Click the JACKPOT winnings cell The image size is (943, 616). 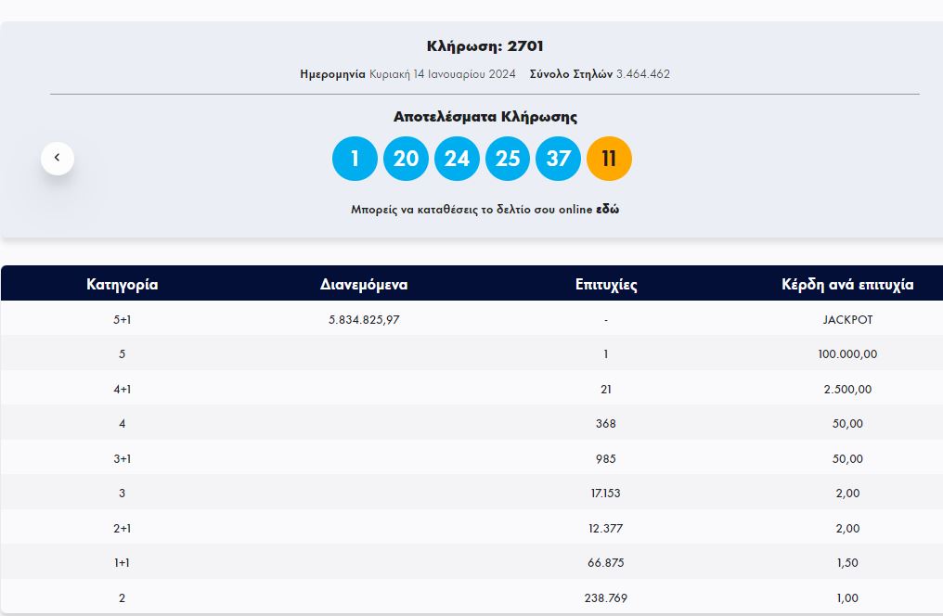click(x=847, y=319)
